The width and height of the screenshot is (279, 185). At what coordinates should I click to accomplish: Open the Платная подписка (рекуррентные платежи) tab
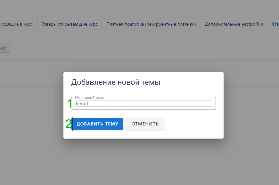151,24
